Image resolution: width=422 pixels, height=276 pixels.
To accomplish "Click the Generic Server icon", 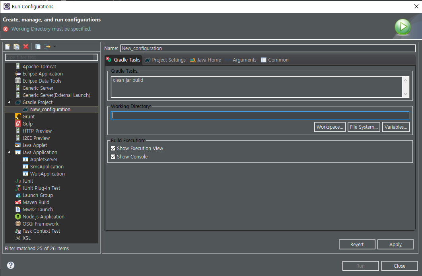I will (18, 88).
